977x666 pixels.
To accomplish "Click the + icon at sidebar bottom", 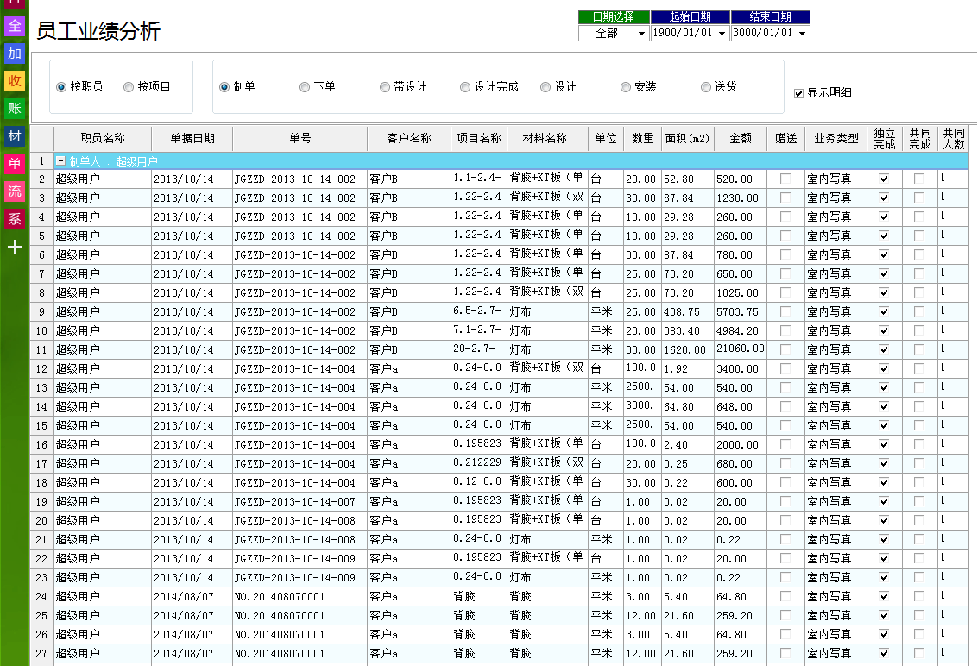I will tap(13, 247).
